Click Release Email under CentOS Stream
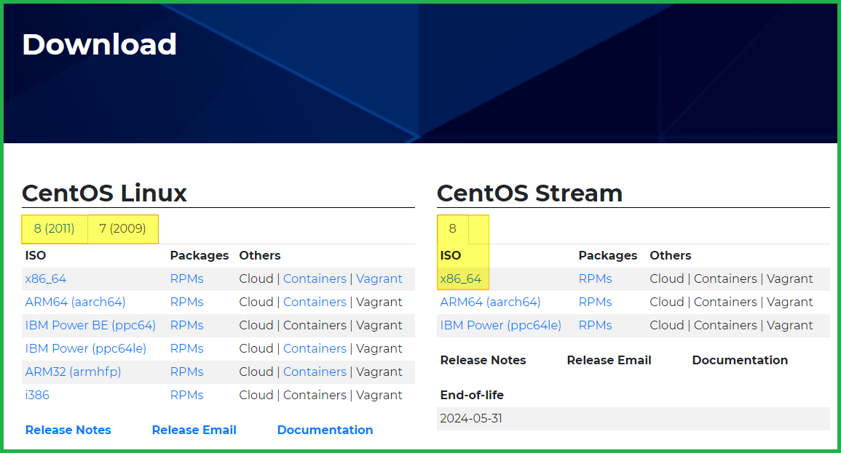 point(609,361)
